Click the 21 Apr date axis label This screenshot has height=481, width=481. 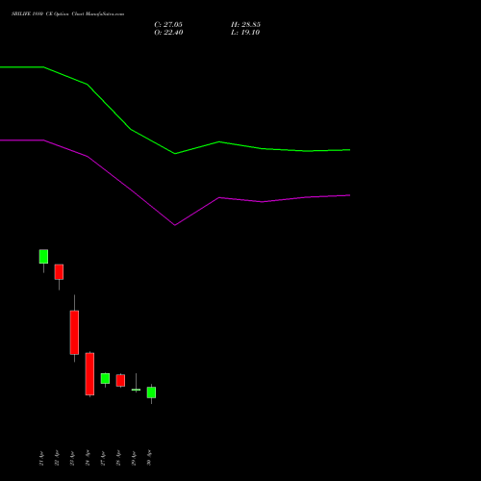pos(41,458)
